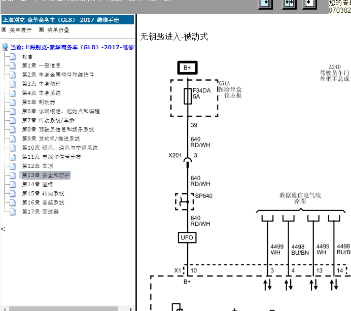Open 第16章 悬架系统
Screen dimensions: 351x311
[43, 202]
